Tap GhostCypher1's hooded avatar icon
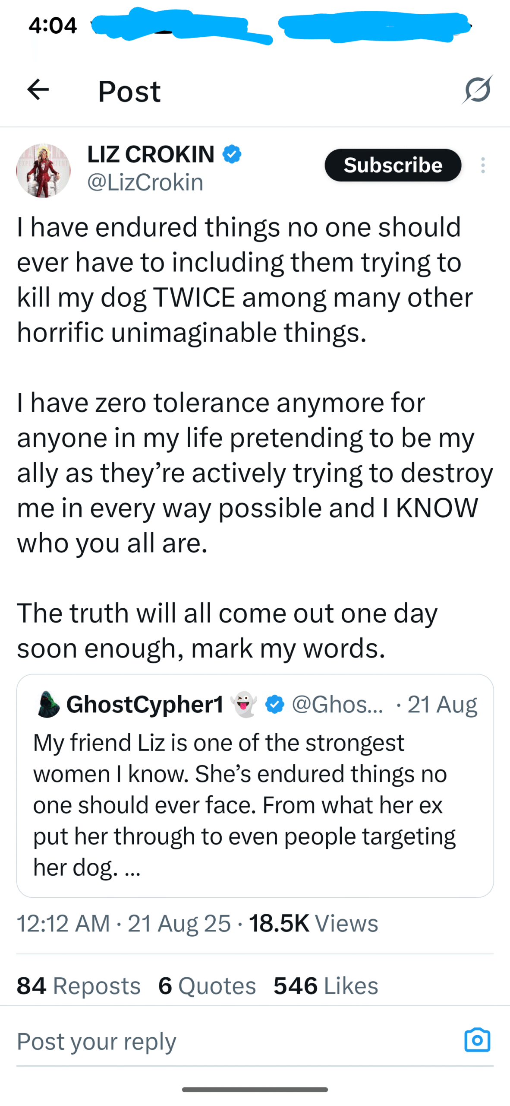Viewport: 510px width, 1106px height. [47, 705]
